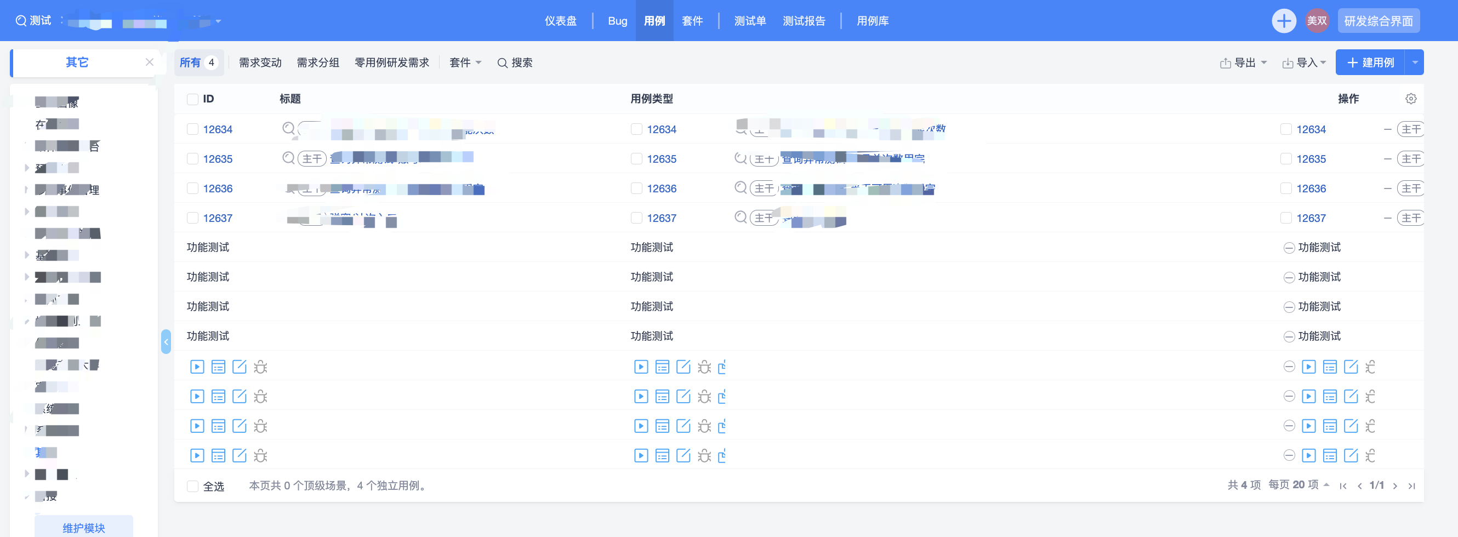The height and width of the screenshot is (537, 1458).
Task: Expand arrow next to 建用例 button
Action: (1414, 62)
